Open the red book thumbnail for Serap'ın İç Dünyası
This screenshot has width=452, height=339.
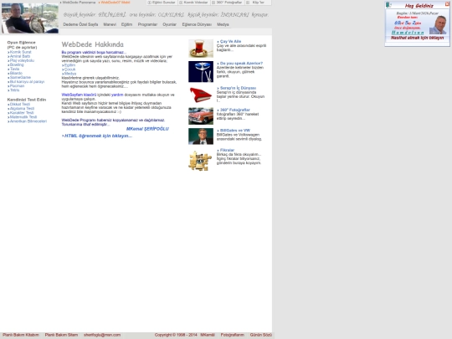click(x=201, y=95)
